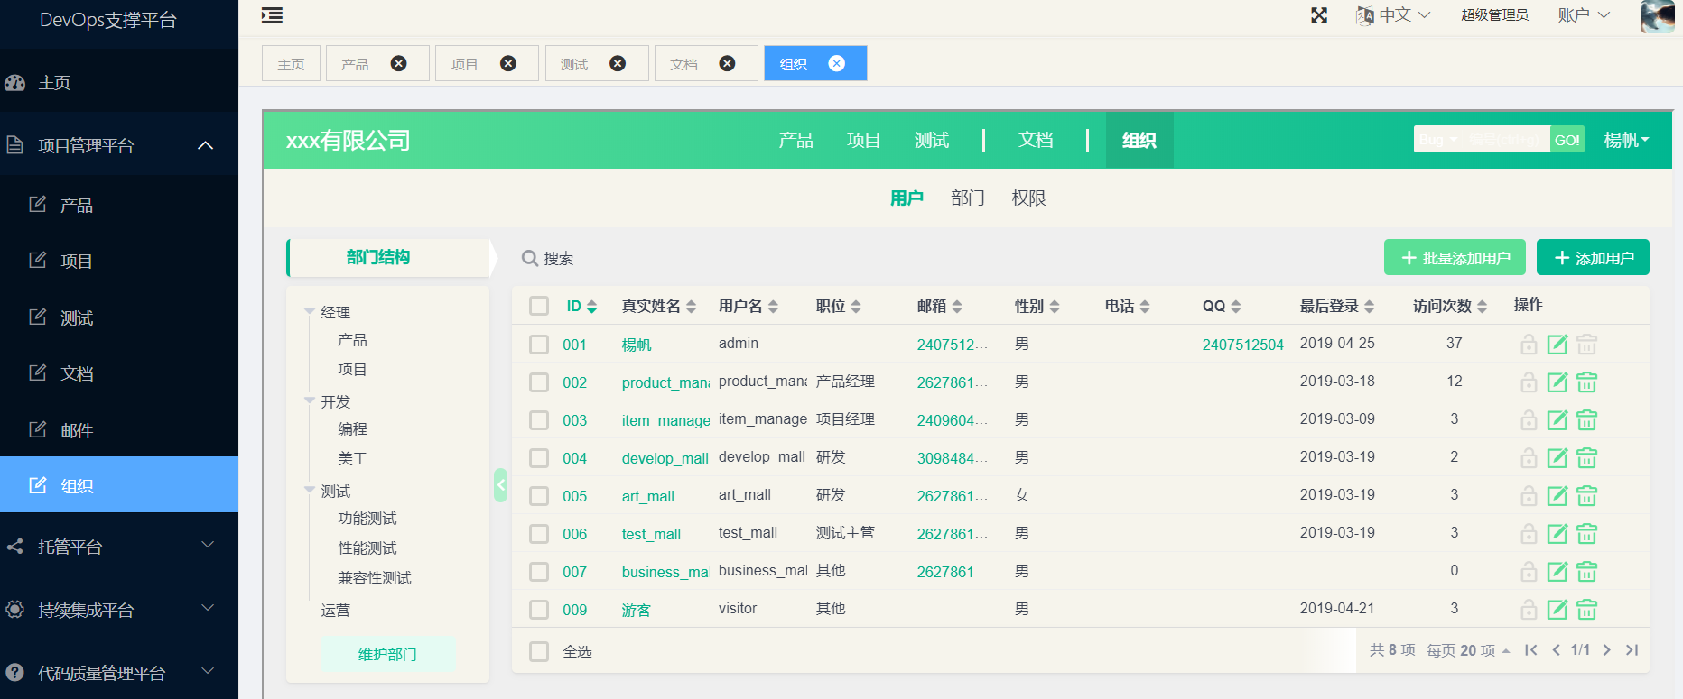Sort table by the ID column
The height and width of the screenshot is (699, 1683).
tap(581, 307)
